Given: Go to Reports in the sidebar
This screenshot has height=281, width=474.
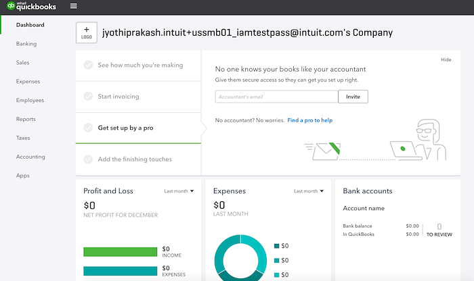Looking at the screenshot, I should (26, 119).
